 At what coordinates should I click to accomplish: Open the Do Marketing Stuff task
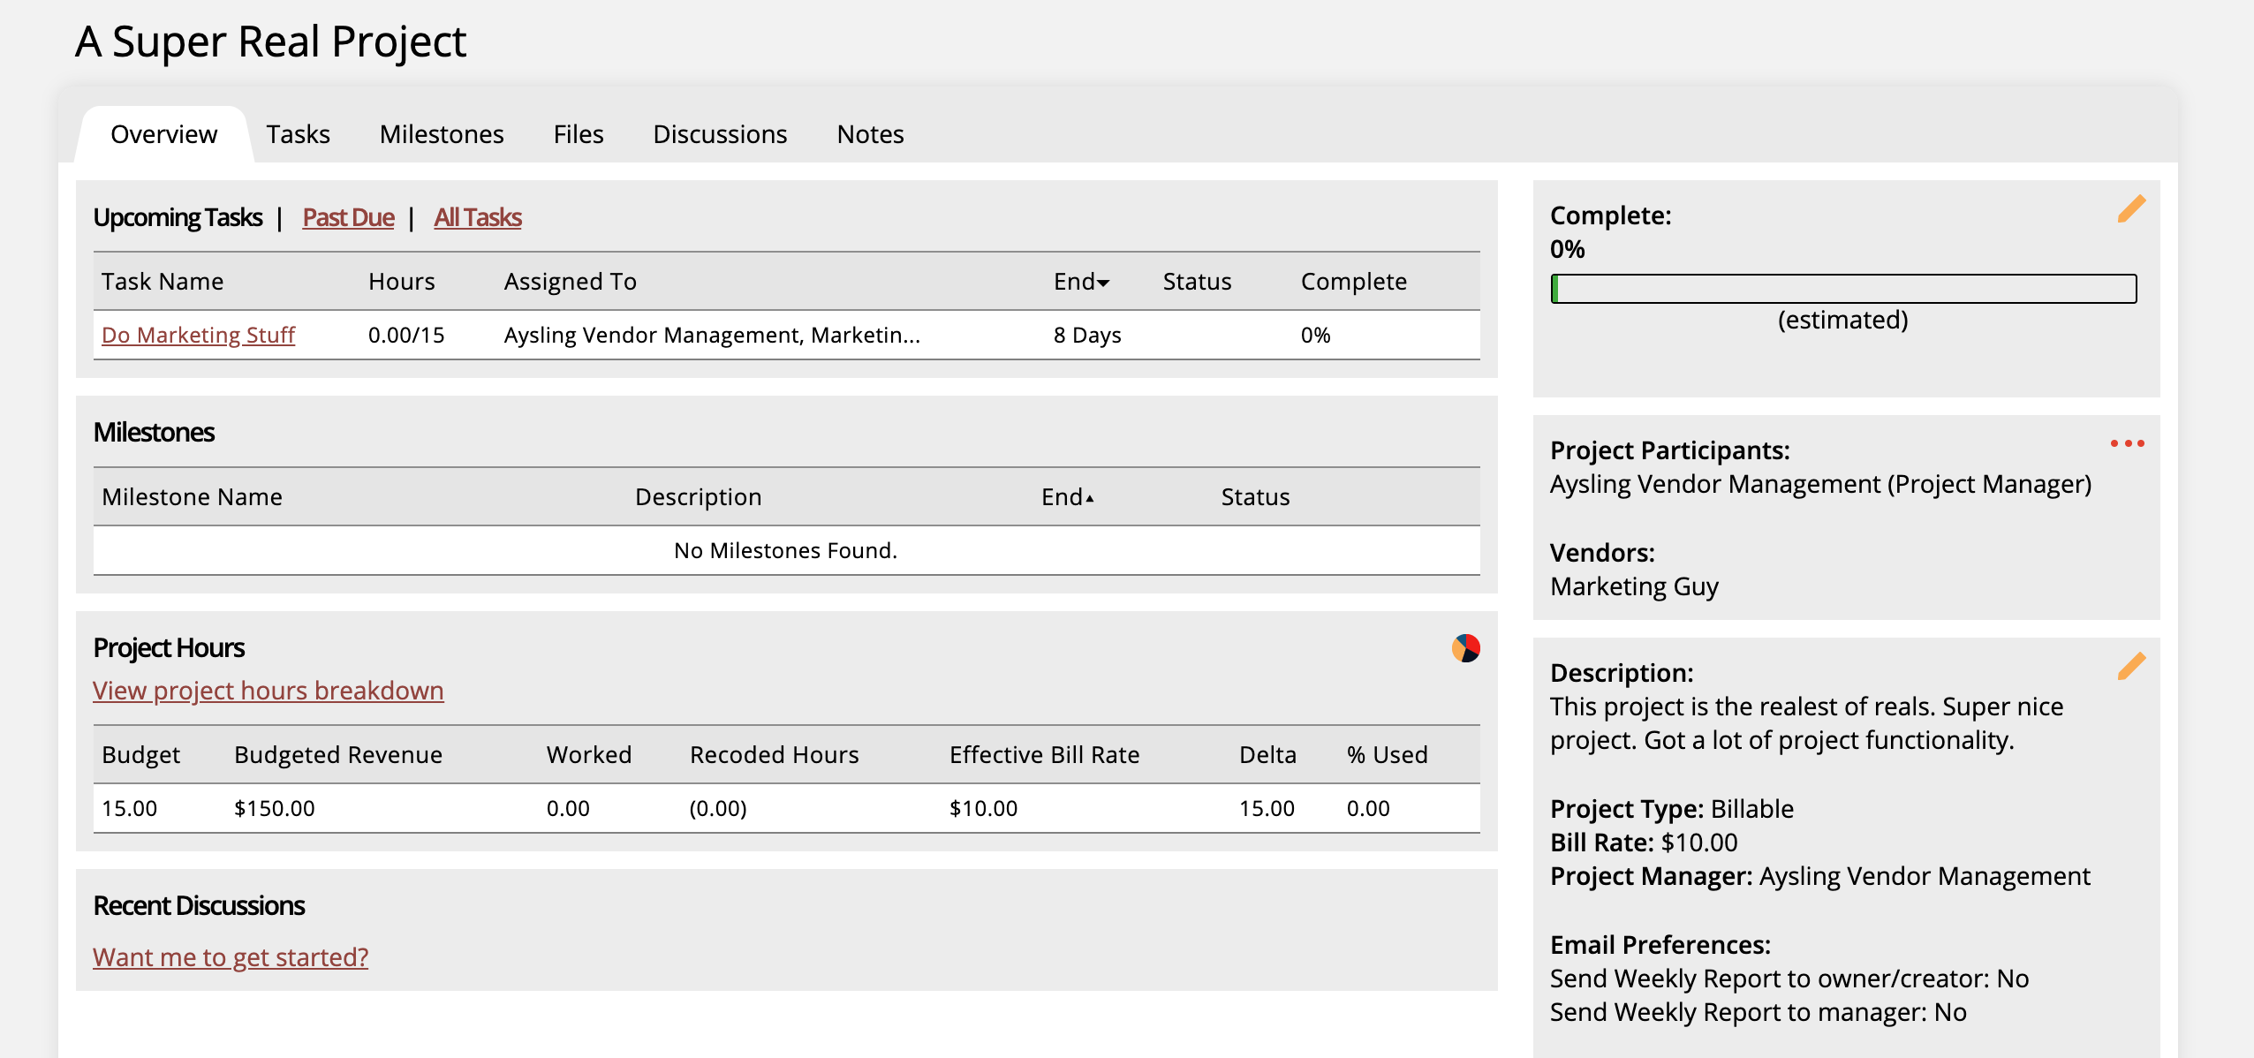pos(198,335)
